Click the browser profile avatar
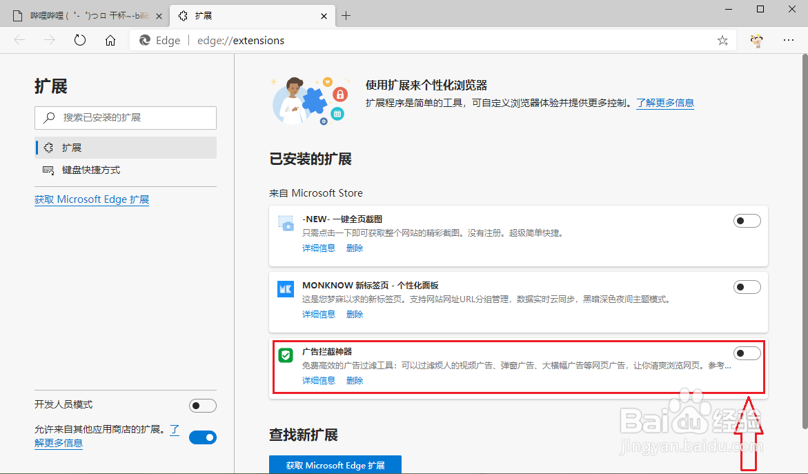 click(x=757, y=40)
